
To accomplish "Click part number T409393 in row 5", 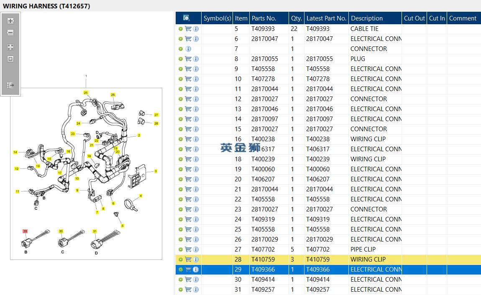I will tap(263, 29).
